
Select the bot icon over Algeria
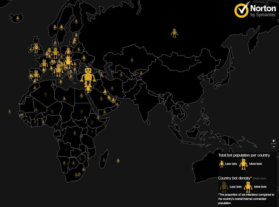tap(45, 94)
